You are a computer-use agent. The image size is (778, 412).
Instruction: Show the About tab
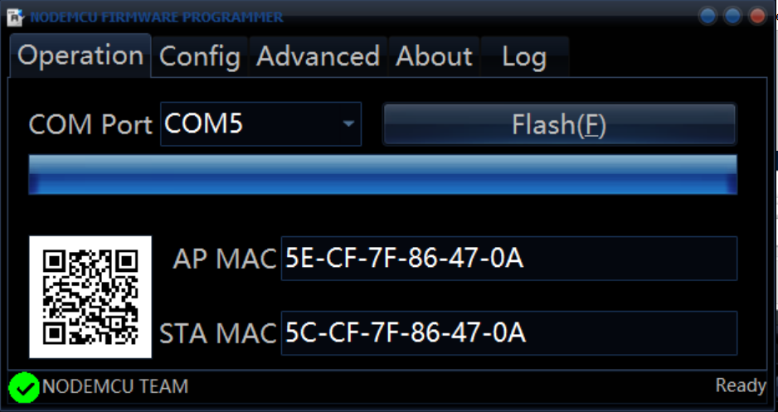tap(434, 56)
